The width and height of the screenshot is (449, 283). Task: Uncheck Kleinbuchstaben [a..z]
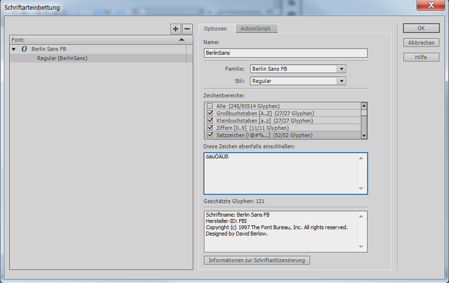pos(210,121)
